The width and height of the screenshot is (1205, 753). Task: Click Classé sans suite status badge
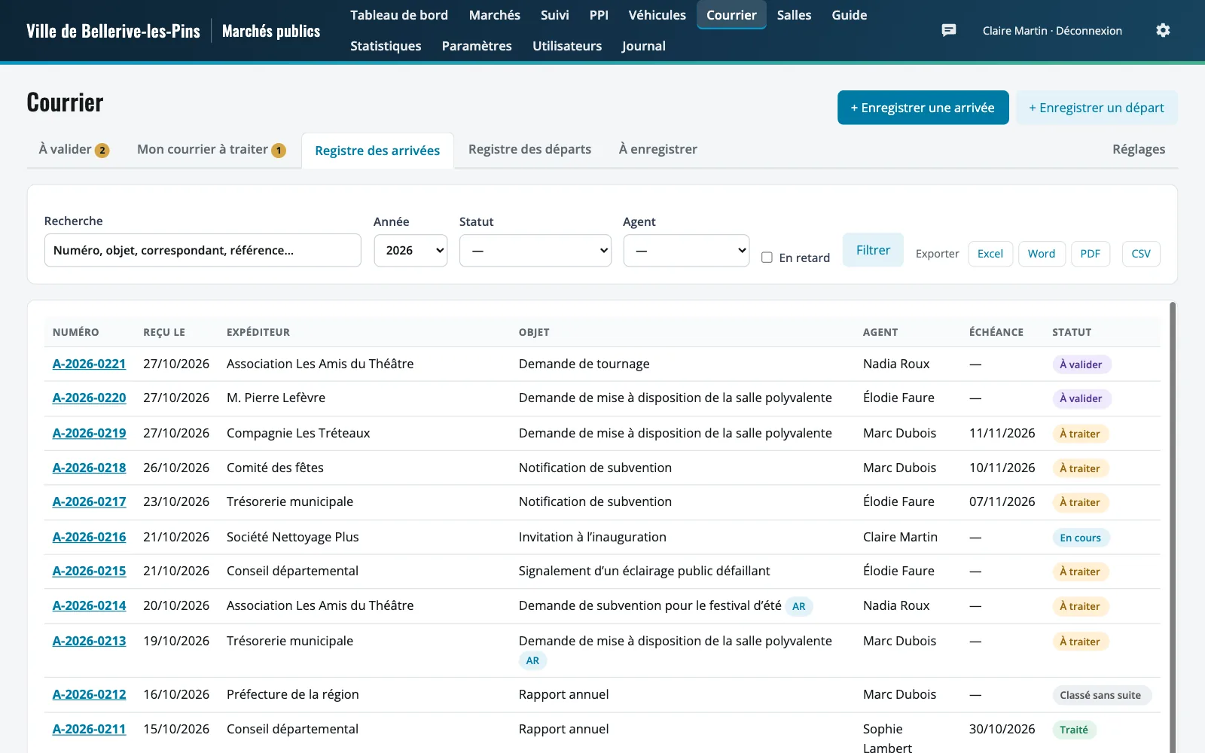1100,695
